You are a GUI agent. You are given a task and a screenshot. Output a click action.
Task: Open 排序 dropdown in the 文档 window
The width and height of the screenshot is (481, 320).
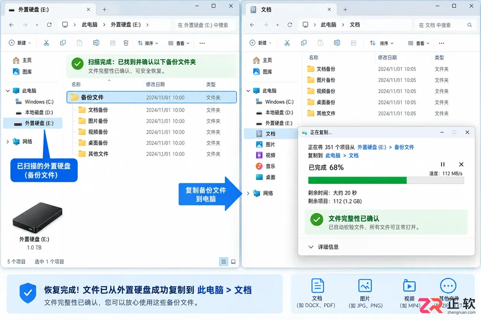382,43
